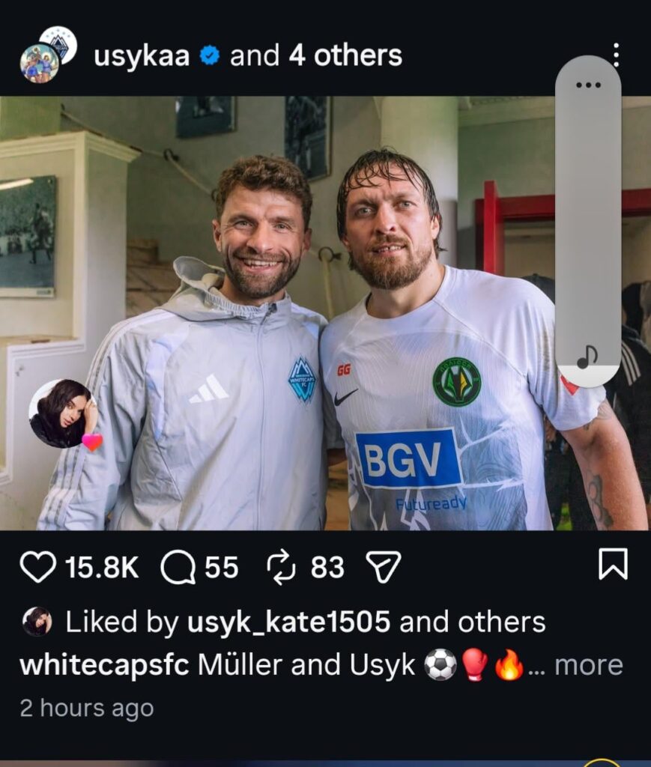Save post with bookmark icon

tap(614, 564)
